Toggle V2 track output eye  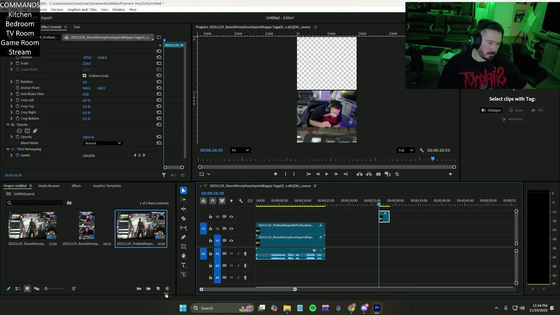click(x=231, y=228)
